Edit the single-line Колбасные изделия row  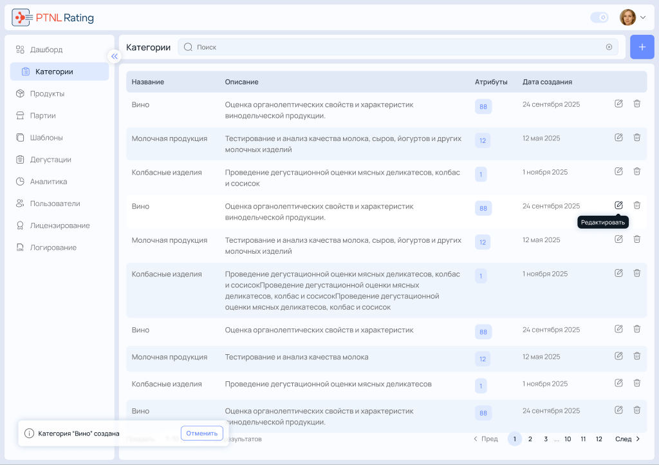pos(618,383)
